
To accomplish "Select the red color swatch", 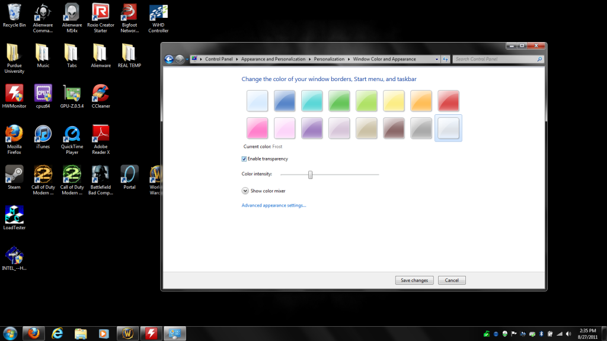I will click(448, 101).
